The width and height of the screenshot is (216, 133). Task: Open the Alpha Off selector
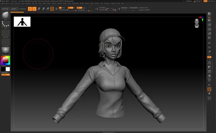[x=5, y=33]
